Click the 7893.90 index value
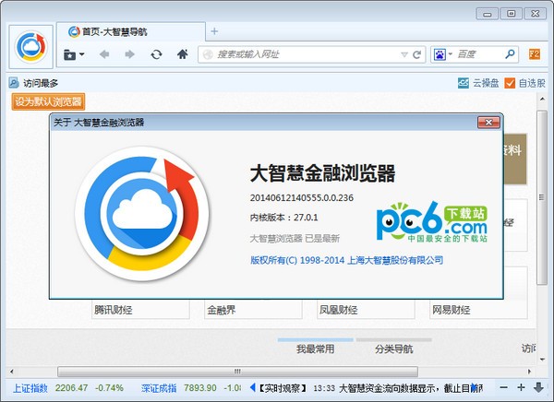The height and width of the screenshot is (402, 554). [x=200, y=388]
